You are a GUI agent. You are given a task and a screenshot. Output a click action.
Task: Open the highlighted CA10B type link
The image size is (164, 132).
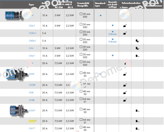coord(32,121)
